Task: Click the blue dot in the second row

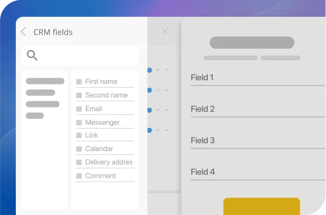Action: (x=150, y=90)
